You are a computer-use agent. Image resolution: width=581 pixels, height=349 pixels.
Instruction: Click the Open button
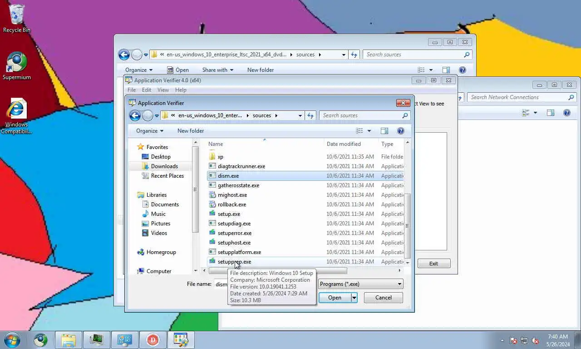335,298
